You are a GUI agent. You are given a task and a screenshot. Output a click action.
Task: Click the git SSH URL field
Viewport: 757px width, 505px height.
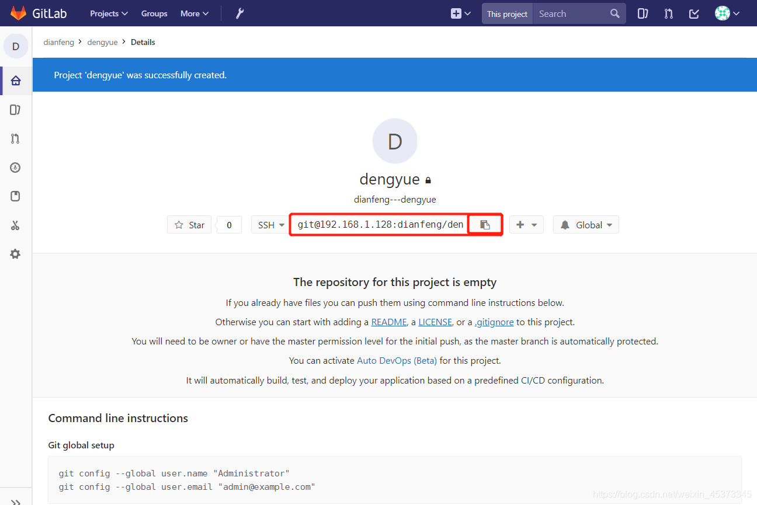click(380, 225)
